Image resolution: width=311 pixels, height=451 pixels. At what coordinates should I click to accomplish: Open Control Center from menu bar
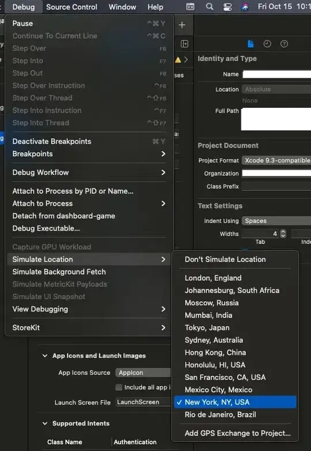click(x=227, y=6)
